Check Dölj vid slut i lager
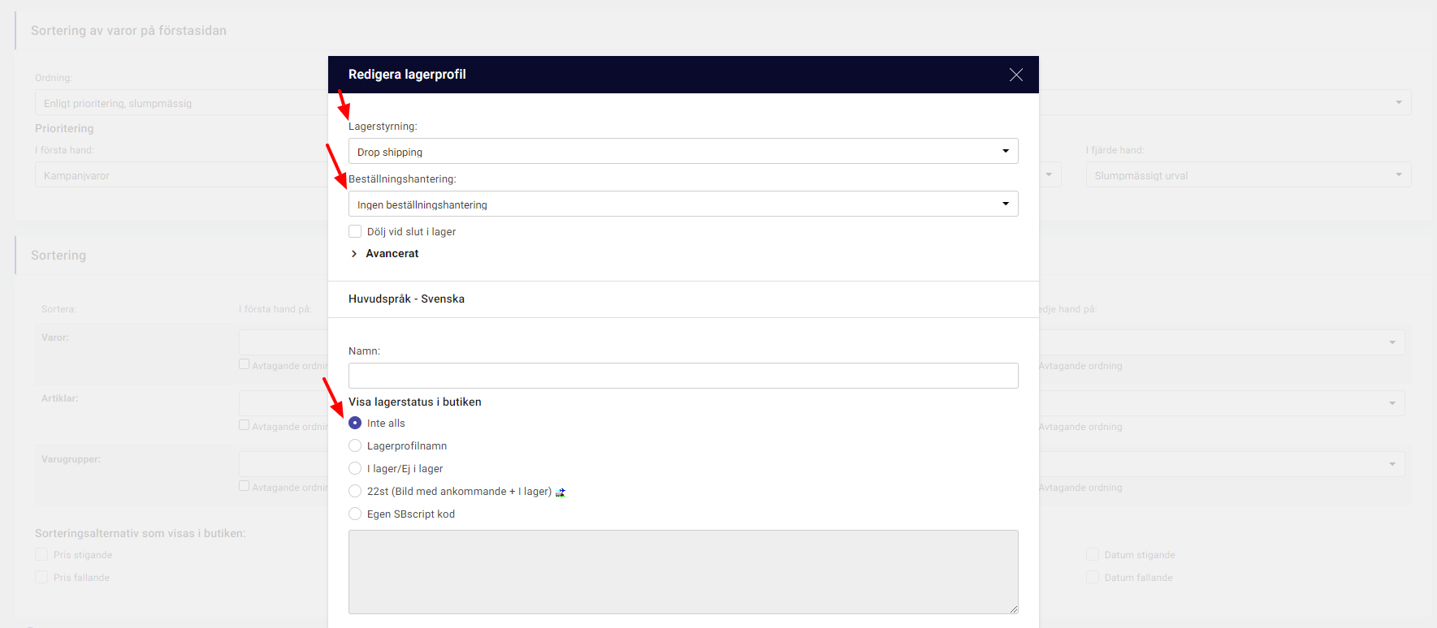 click(355, 231)
